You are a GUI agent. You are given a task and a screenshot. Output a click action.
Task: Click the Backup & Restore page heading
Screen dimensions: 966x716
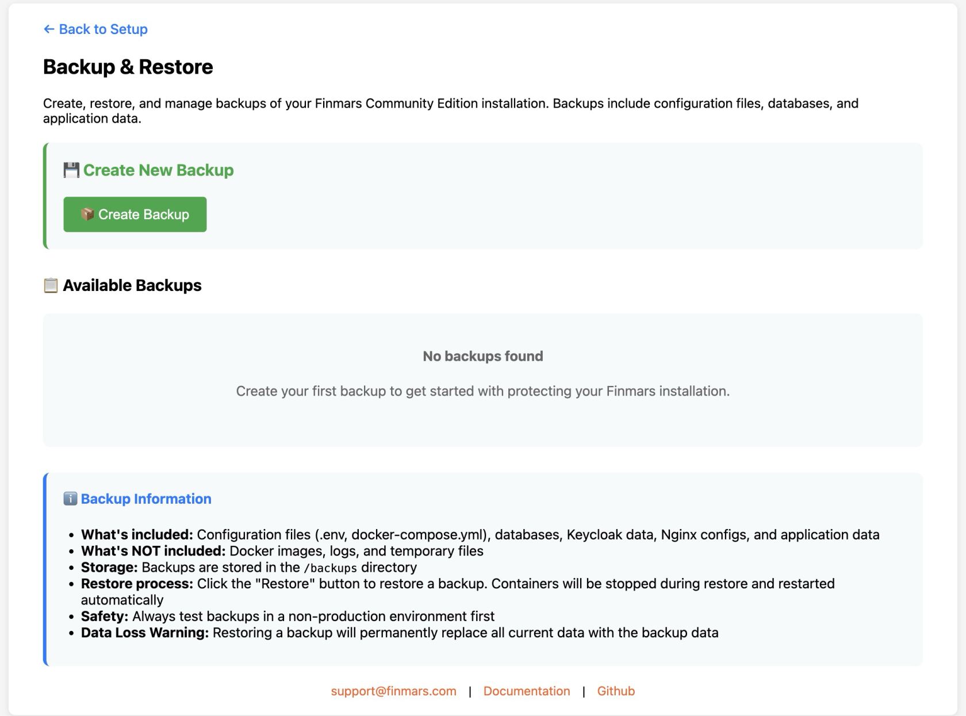point(128,67)
